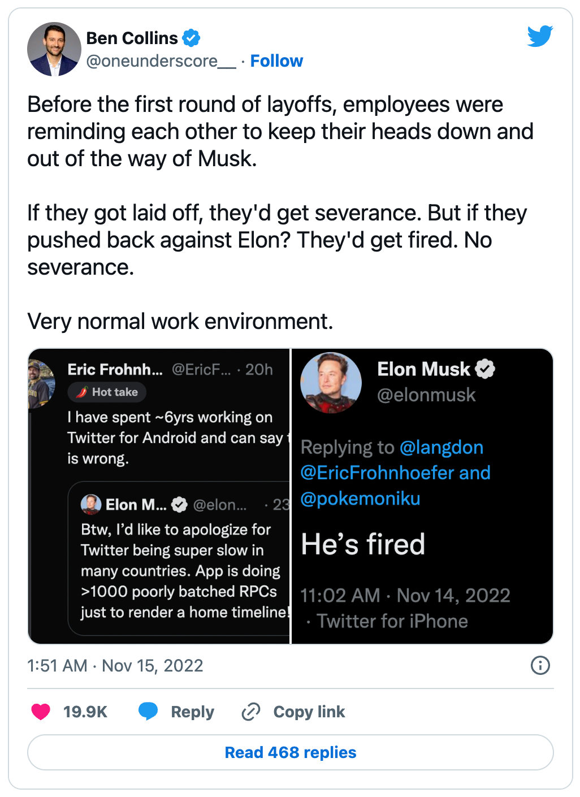
Task: Click Elon Musk's verified badge in screenshot
Action: pyautogui.click(x=485, y=369)
